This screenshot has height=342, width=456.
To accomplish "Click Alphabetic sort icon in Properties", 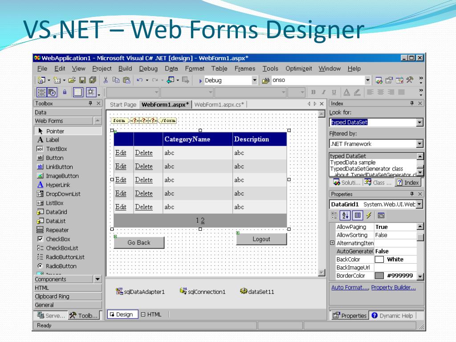I will coord(345,216).
